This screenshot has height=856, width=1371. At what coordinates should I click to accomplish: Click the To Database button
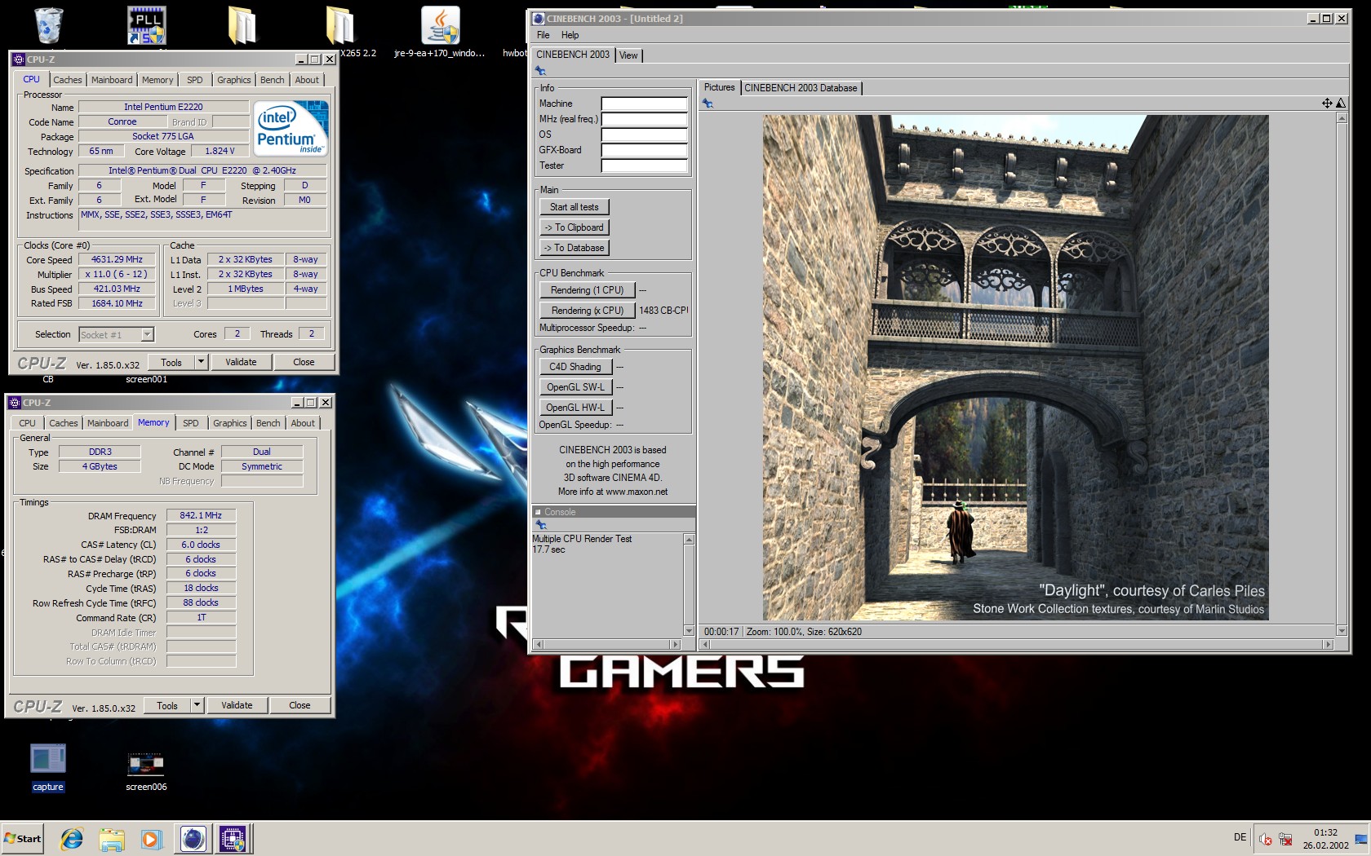click(575, 248)
